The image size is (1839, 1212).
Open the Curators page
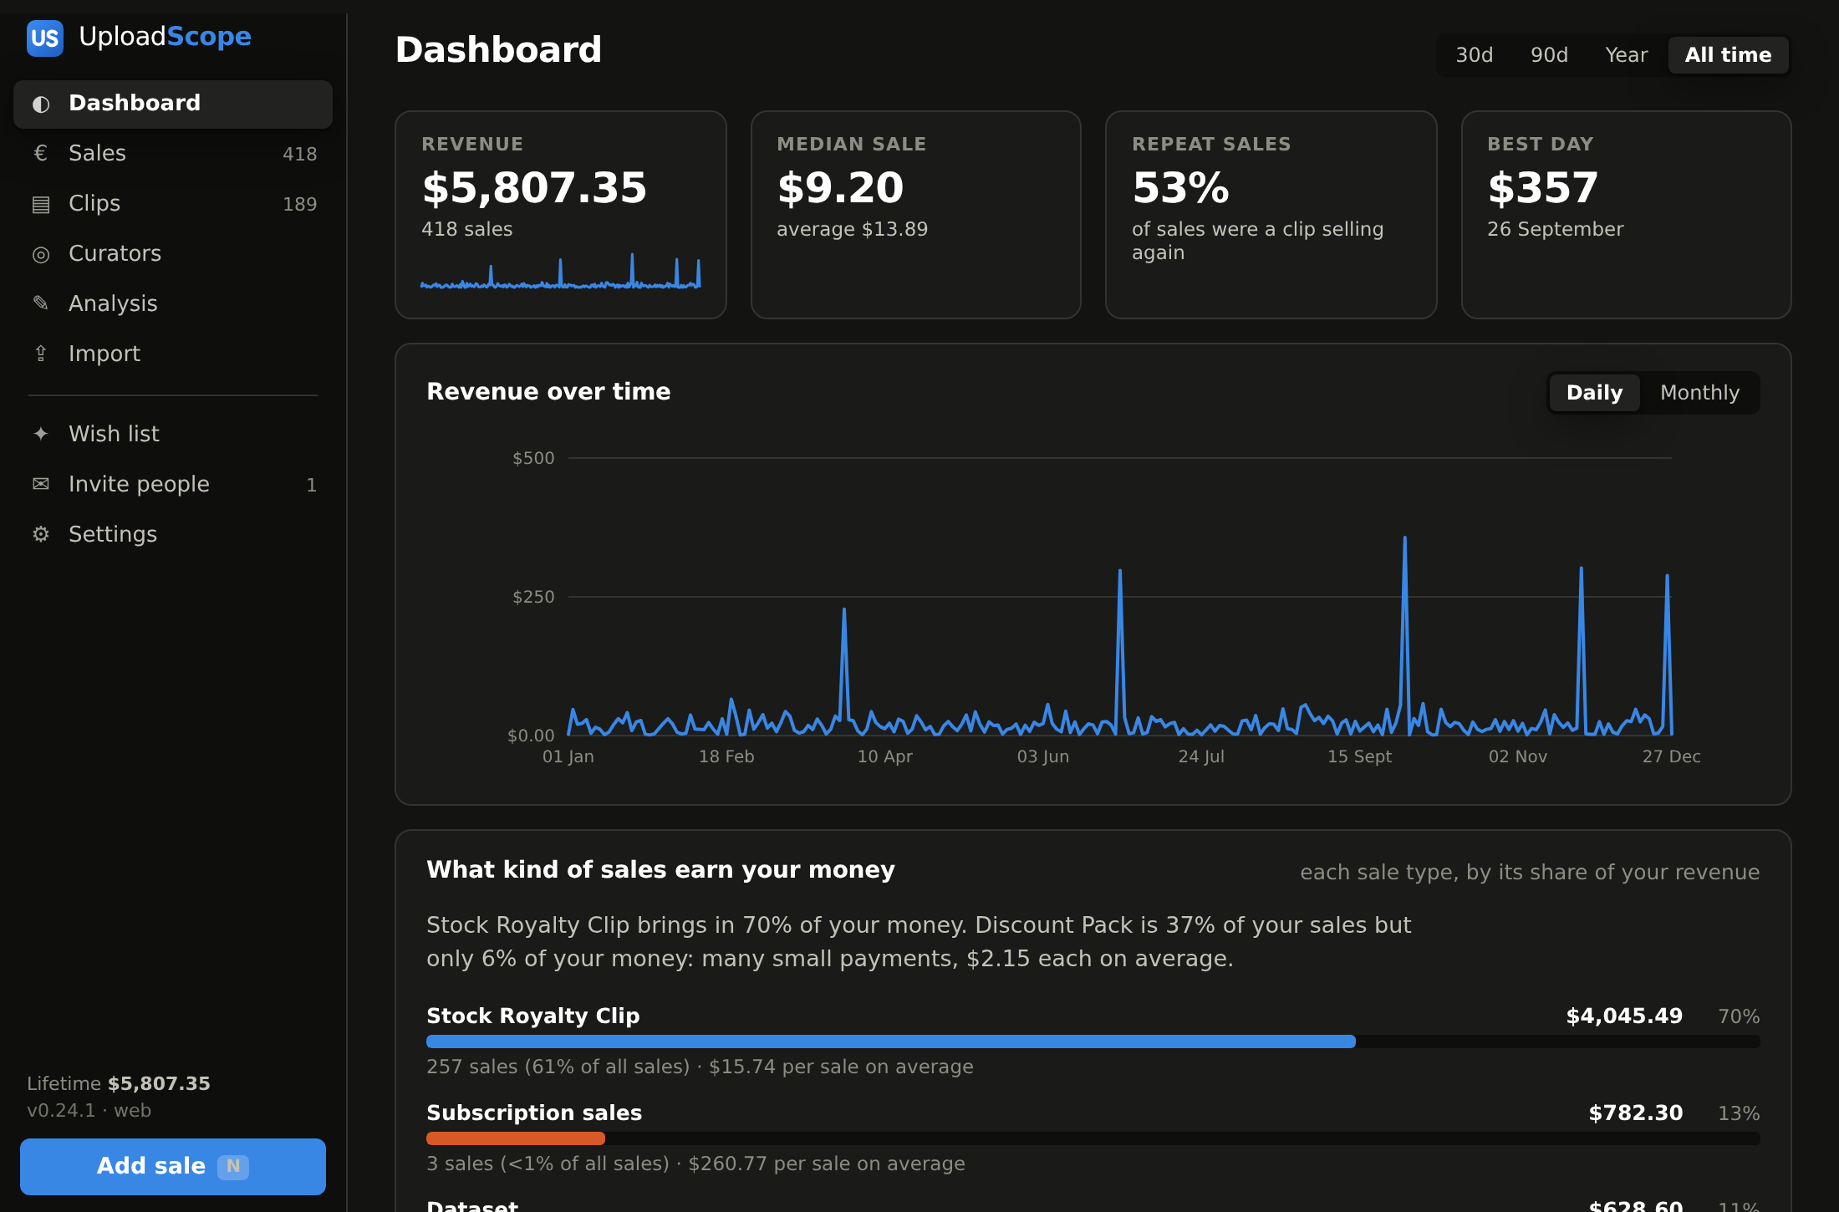coord(173,254)
